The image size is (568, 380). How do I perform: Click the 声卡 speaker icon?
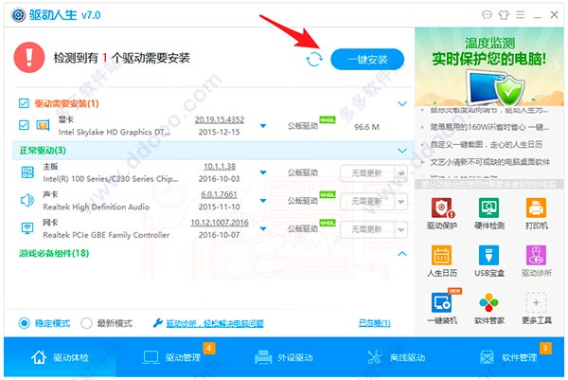pos(27,200)
